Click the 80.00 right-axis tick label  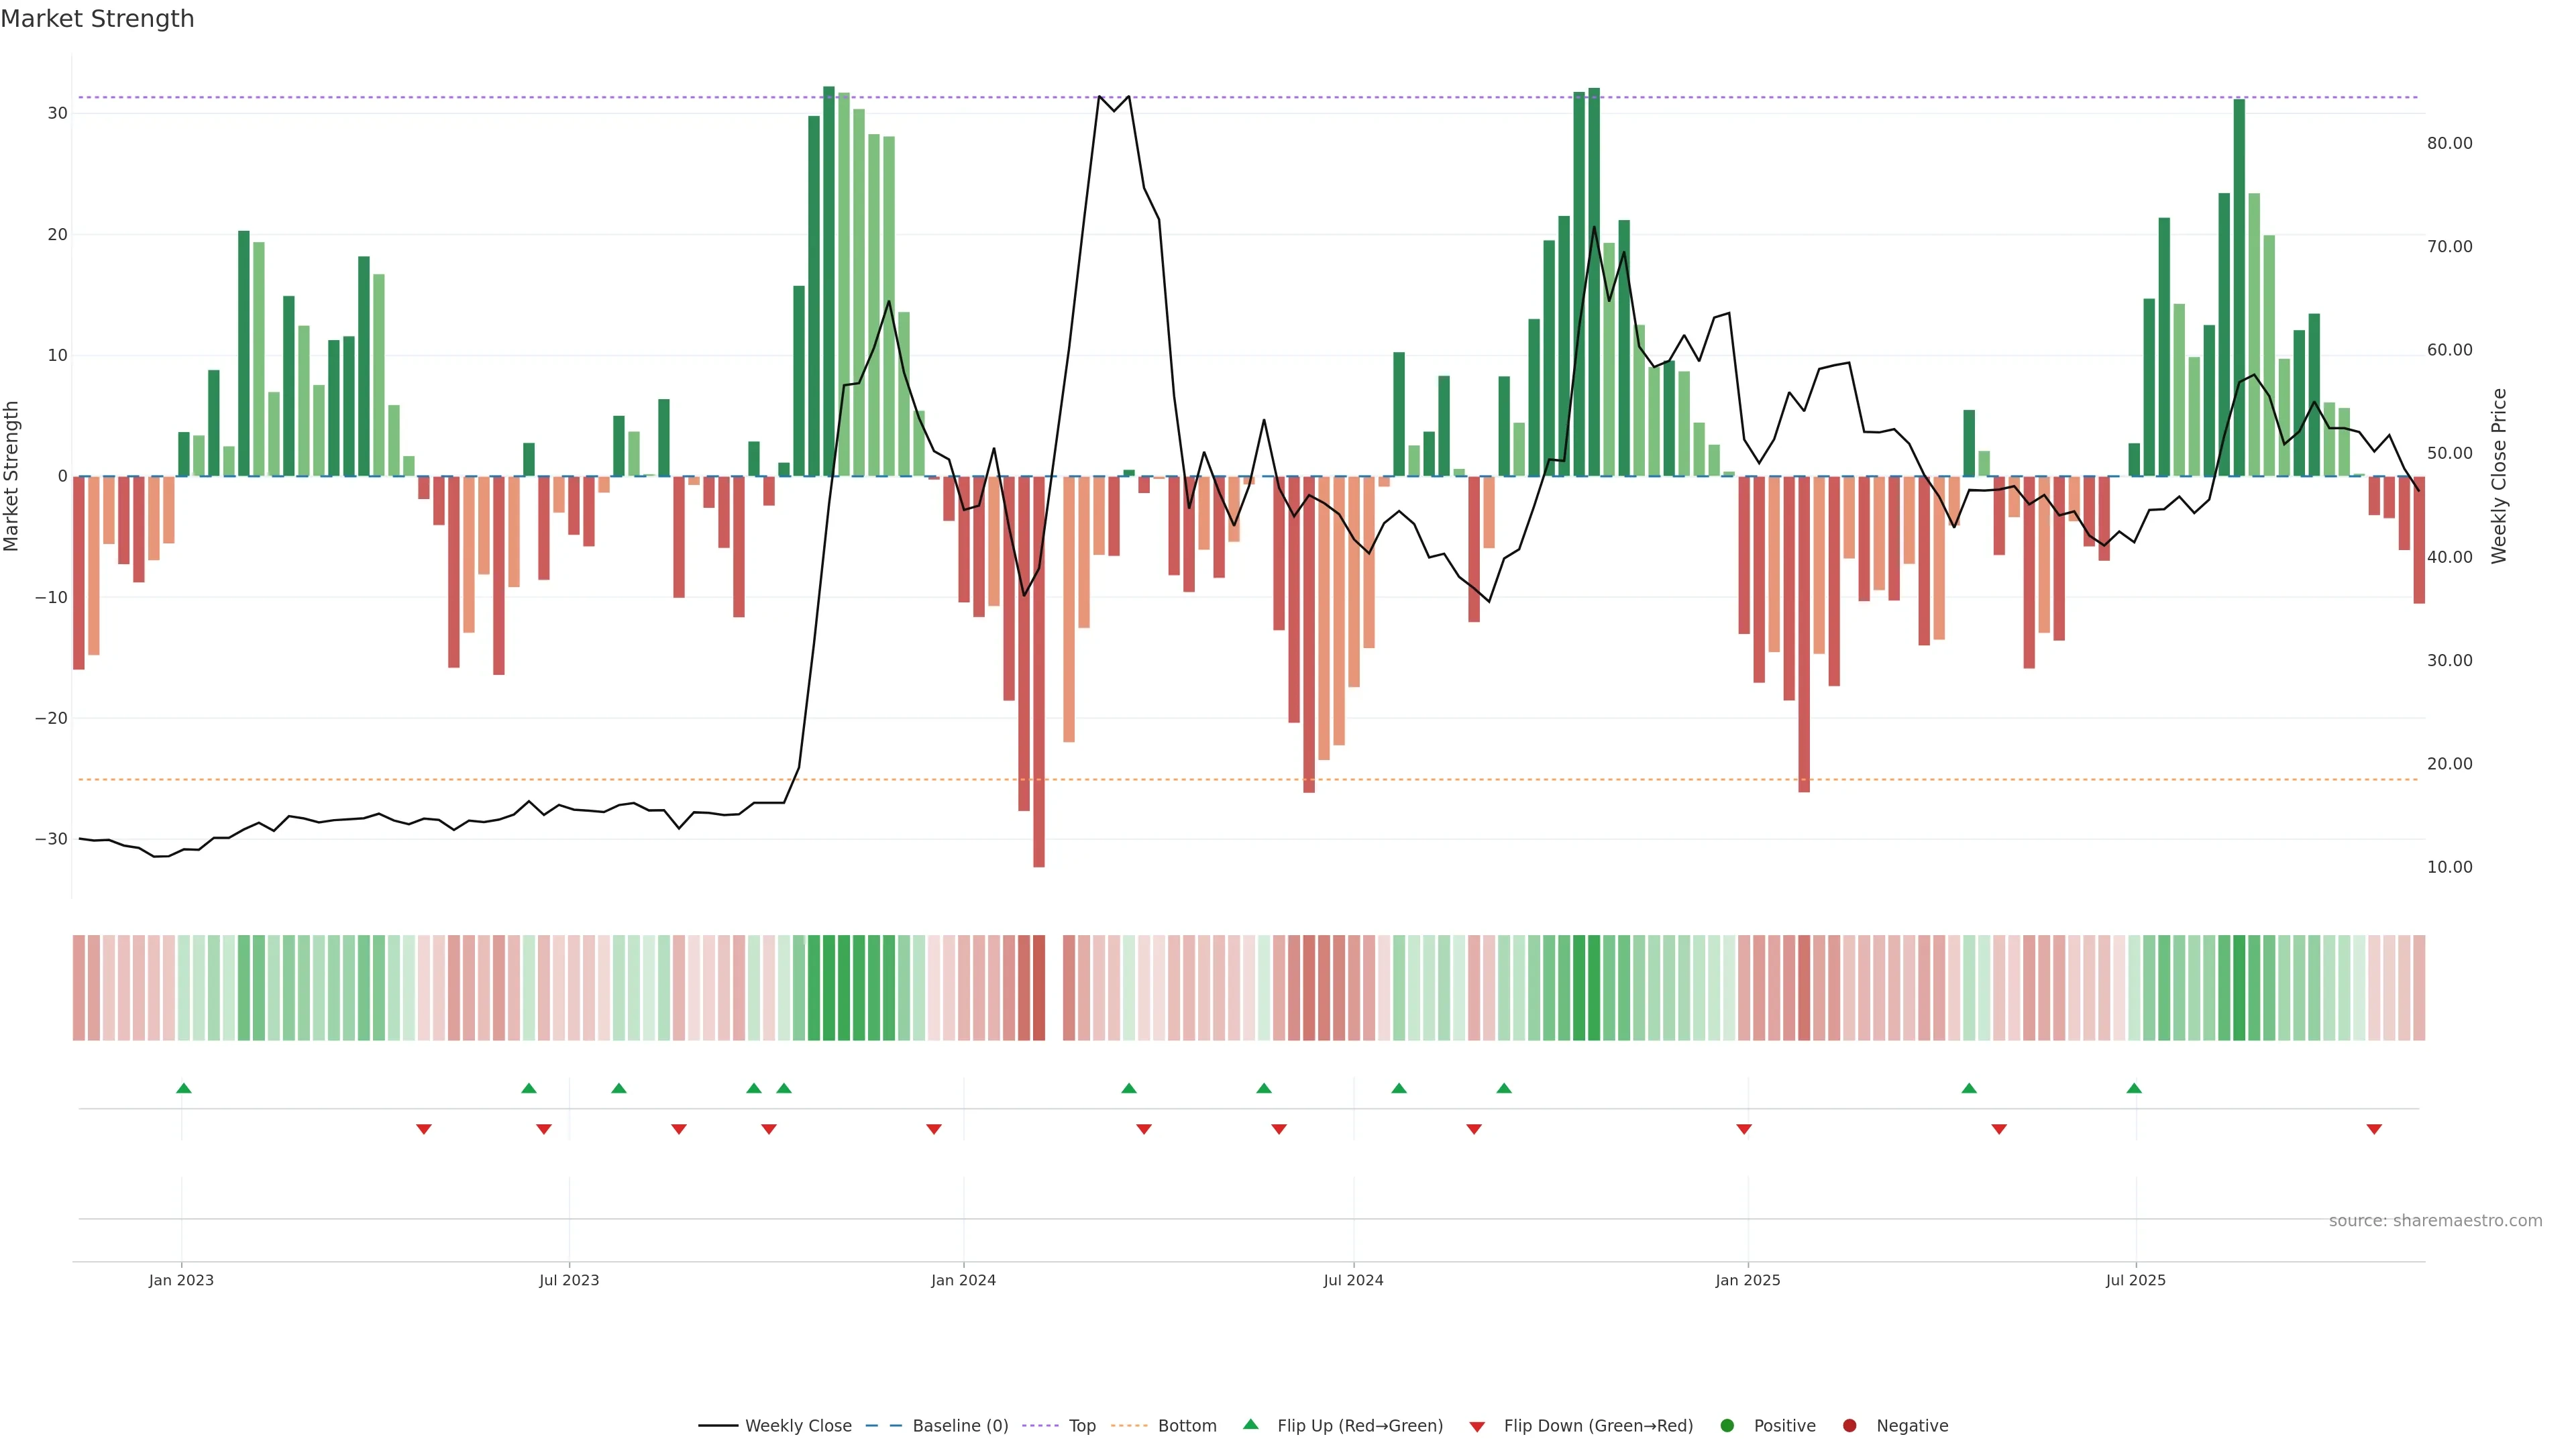click(x=2449, y=144)
